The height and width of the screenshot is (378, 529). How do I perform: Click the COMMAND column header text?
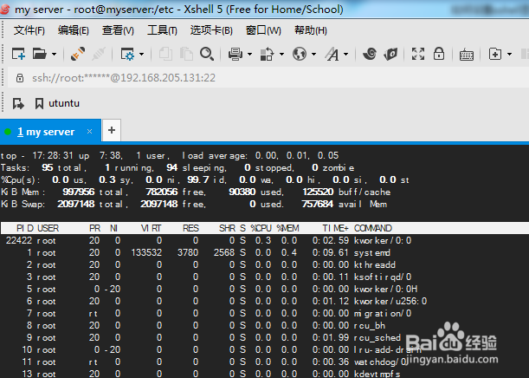pyautogui.click(x=373, y=228)
